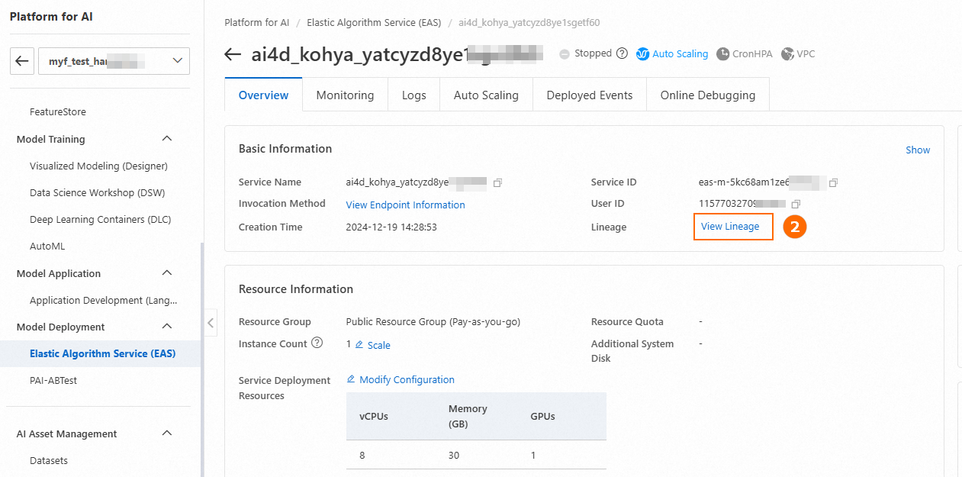The image size is (962, 477).
Task: Open Deep Learning Containers (DLC)
Action: click(x=100, y=219)
